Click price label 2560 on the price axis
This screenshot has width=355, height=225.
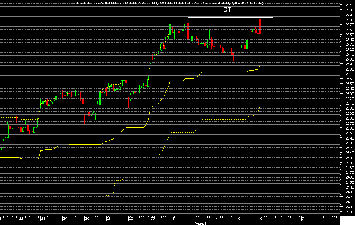pos(350,128)
